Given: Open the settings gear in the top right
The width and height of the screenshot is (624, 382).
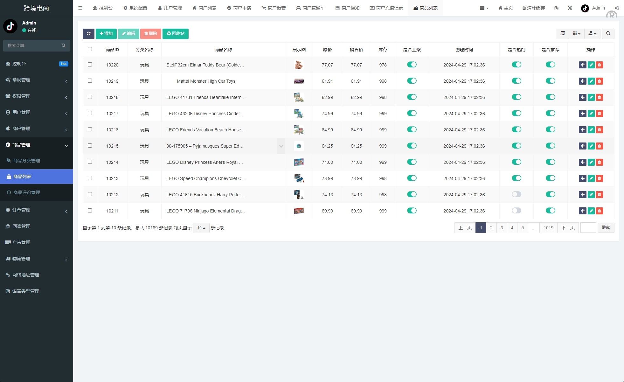Looking at the screenshot, I should click(617, 8).
